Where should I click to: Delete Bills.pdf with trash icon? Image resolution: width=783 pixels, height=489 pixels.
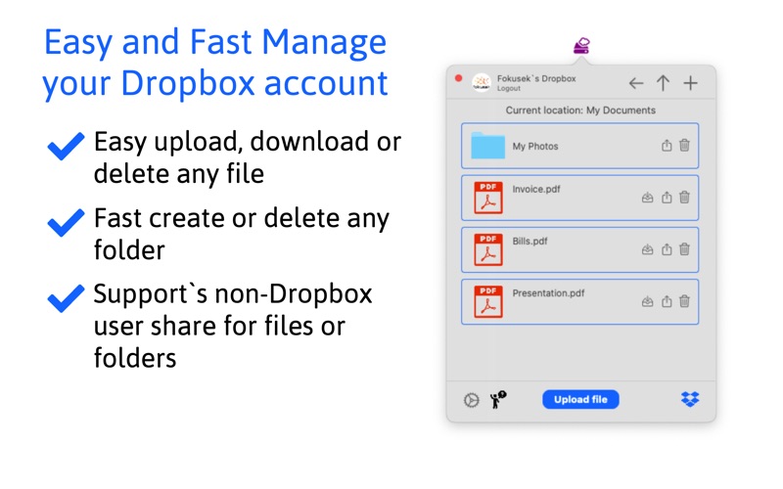coord(684,249)
